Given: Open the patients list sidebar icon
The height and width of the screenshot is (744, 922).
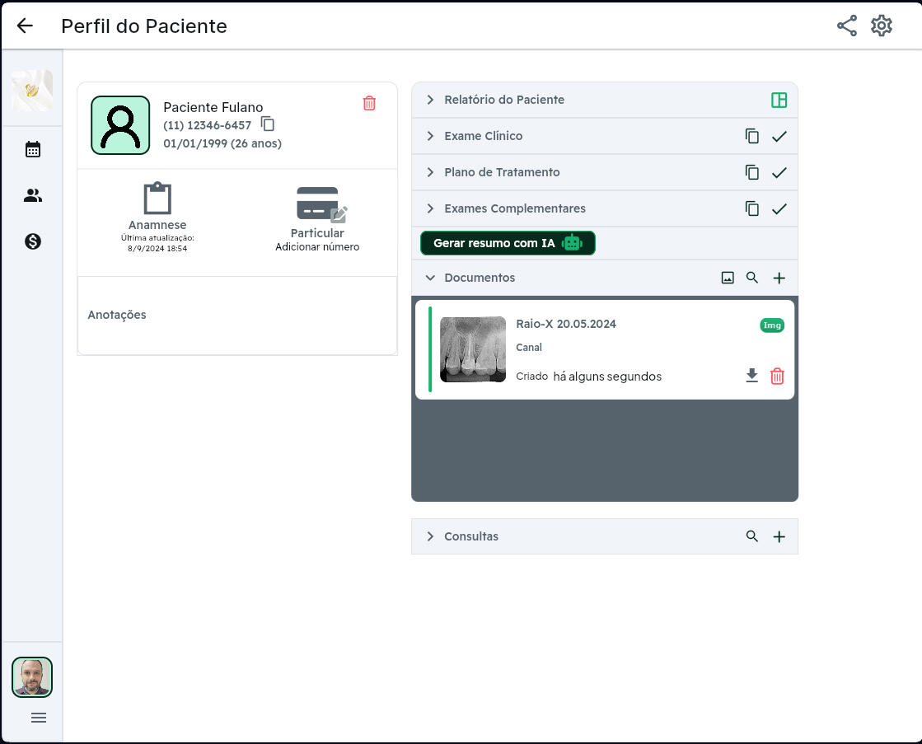Looking at the screenshot, I should [32, 195].
